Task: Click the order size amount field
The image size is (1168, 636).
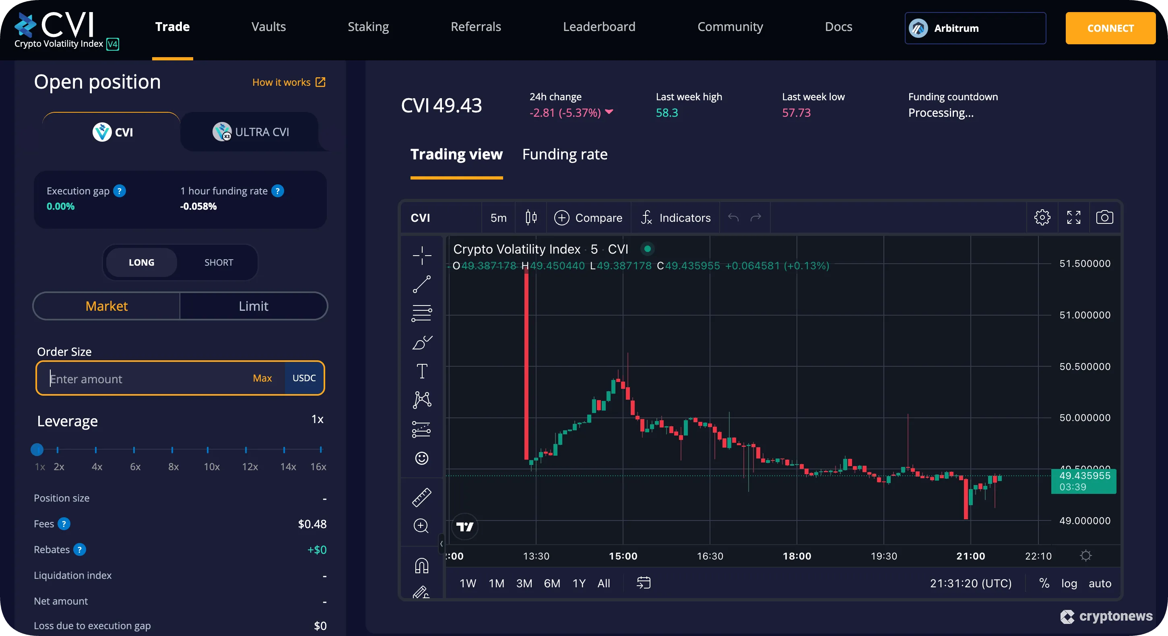Action: 136,378
